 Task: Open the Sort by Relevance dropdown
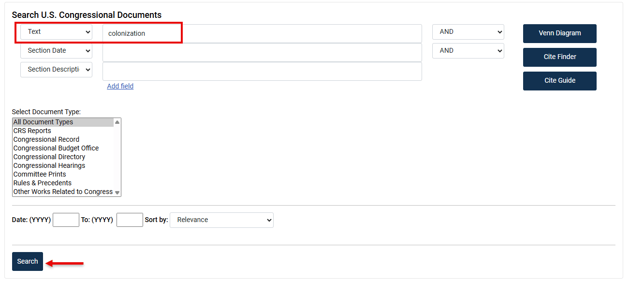(x=221, y=220)
